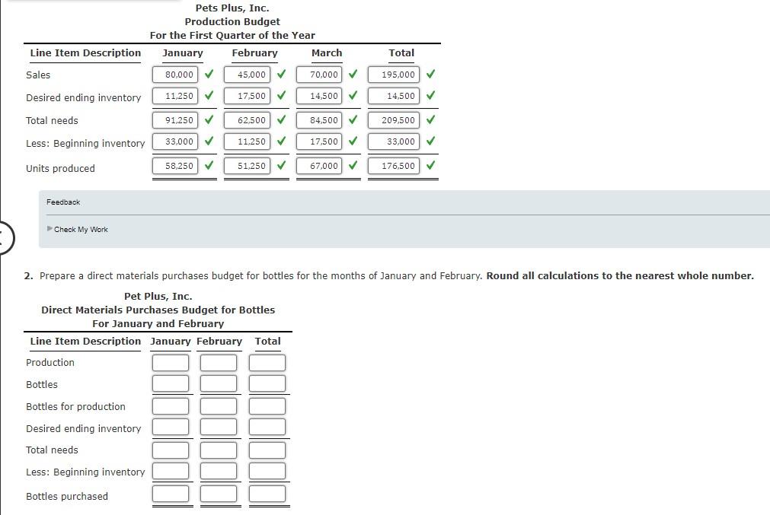Click February Bottles for production input
The width and height of the screenshot is (770, 515).
pyautogui.click(x=219, y=406)
